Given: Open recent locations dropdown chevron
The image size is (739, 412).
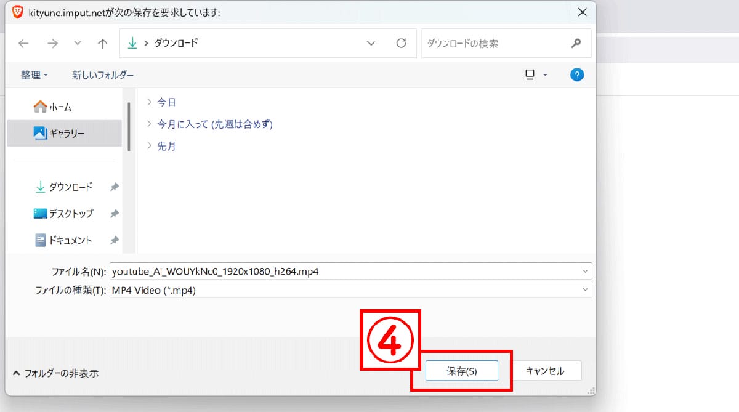Looking at the screenshot, I should (77, 43).
